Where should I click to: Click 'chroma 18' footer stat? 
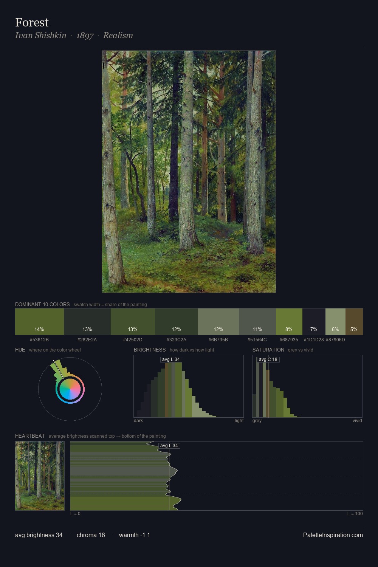point(91,535)
